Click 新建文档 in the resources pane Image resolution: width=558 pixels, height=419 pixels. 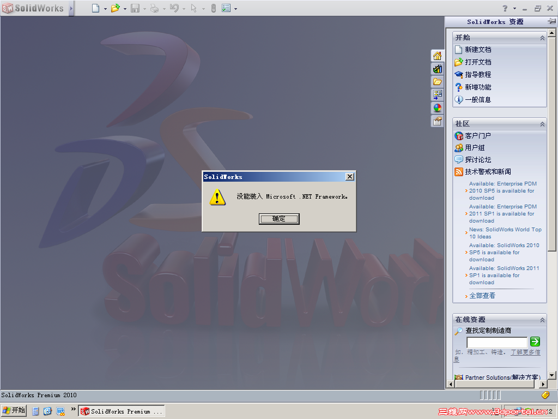click(x=478, y=50)
